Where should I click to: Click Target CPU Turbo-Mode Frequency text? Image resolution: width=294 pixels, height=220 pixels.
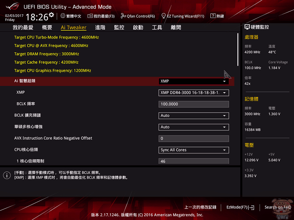point(56,37)
